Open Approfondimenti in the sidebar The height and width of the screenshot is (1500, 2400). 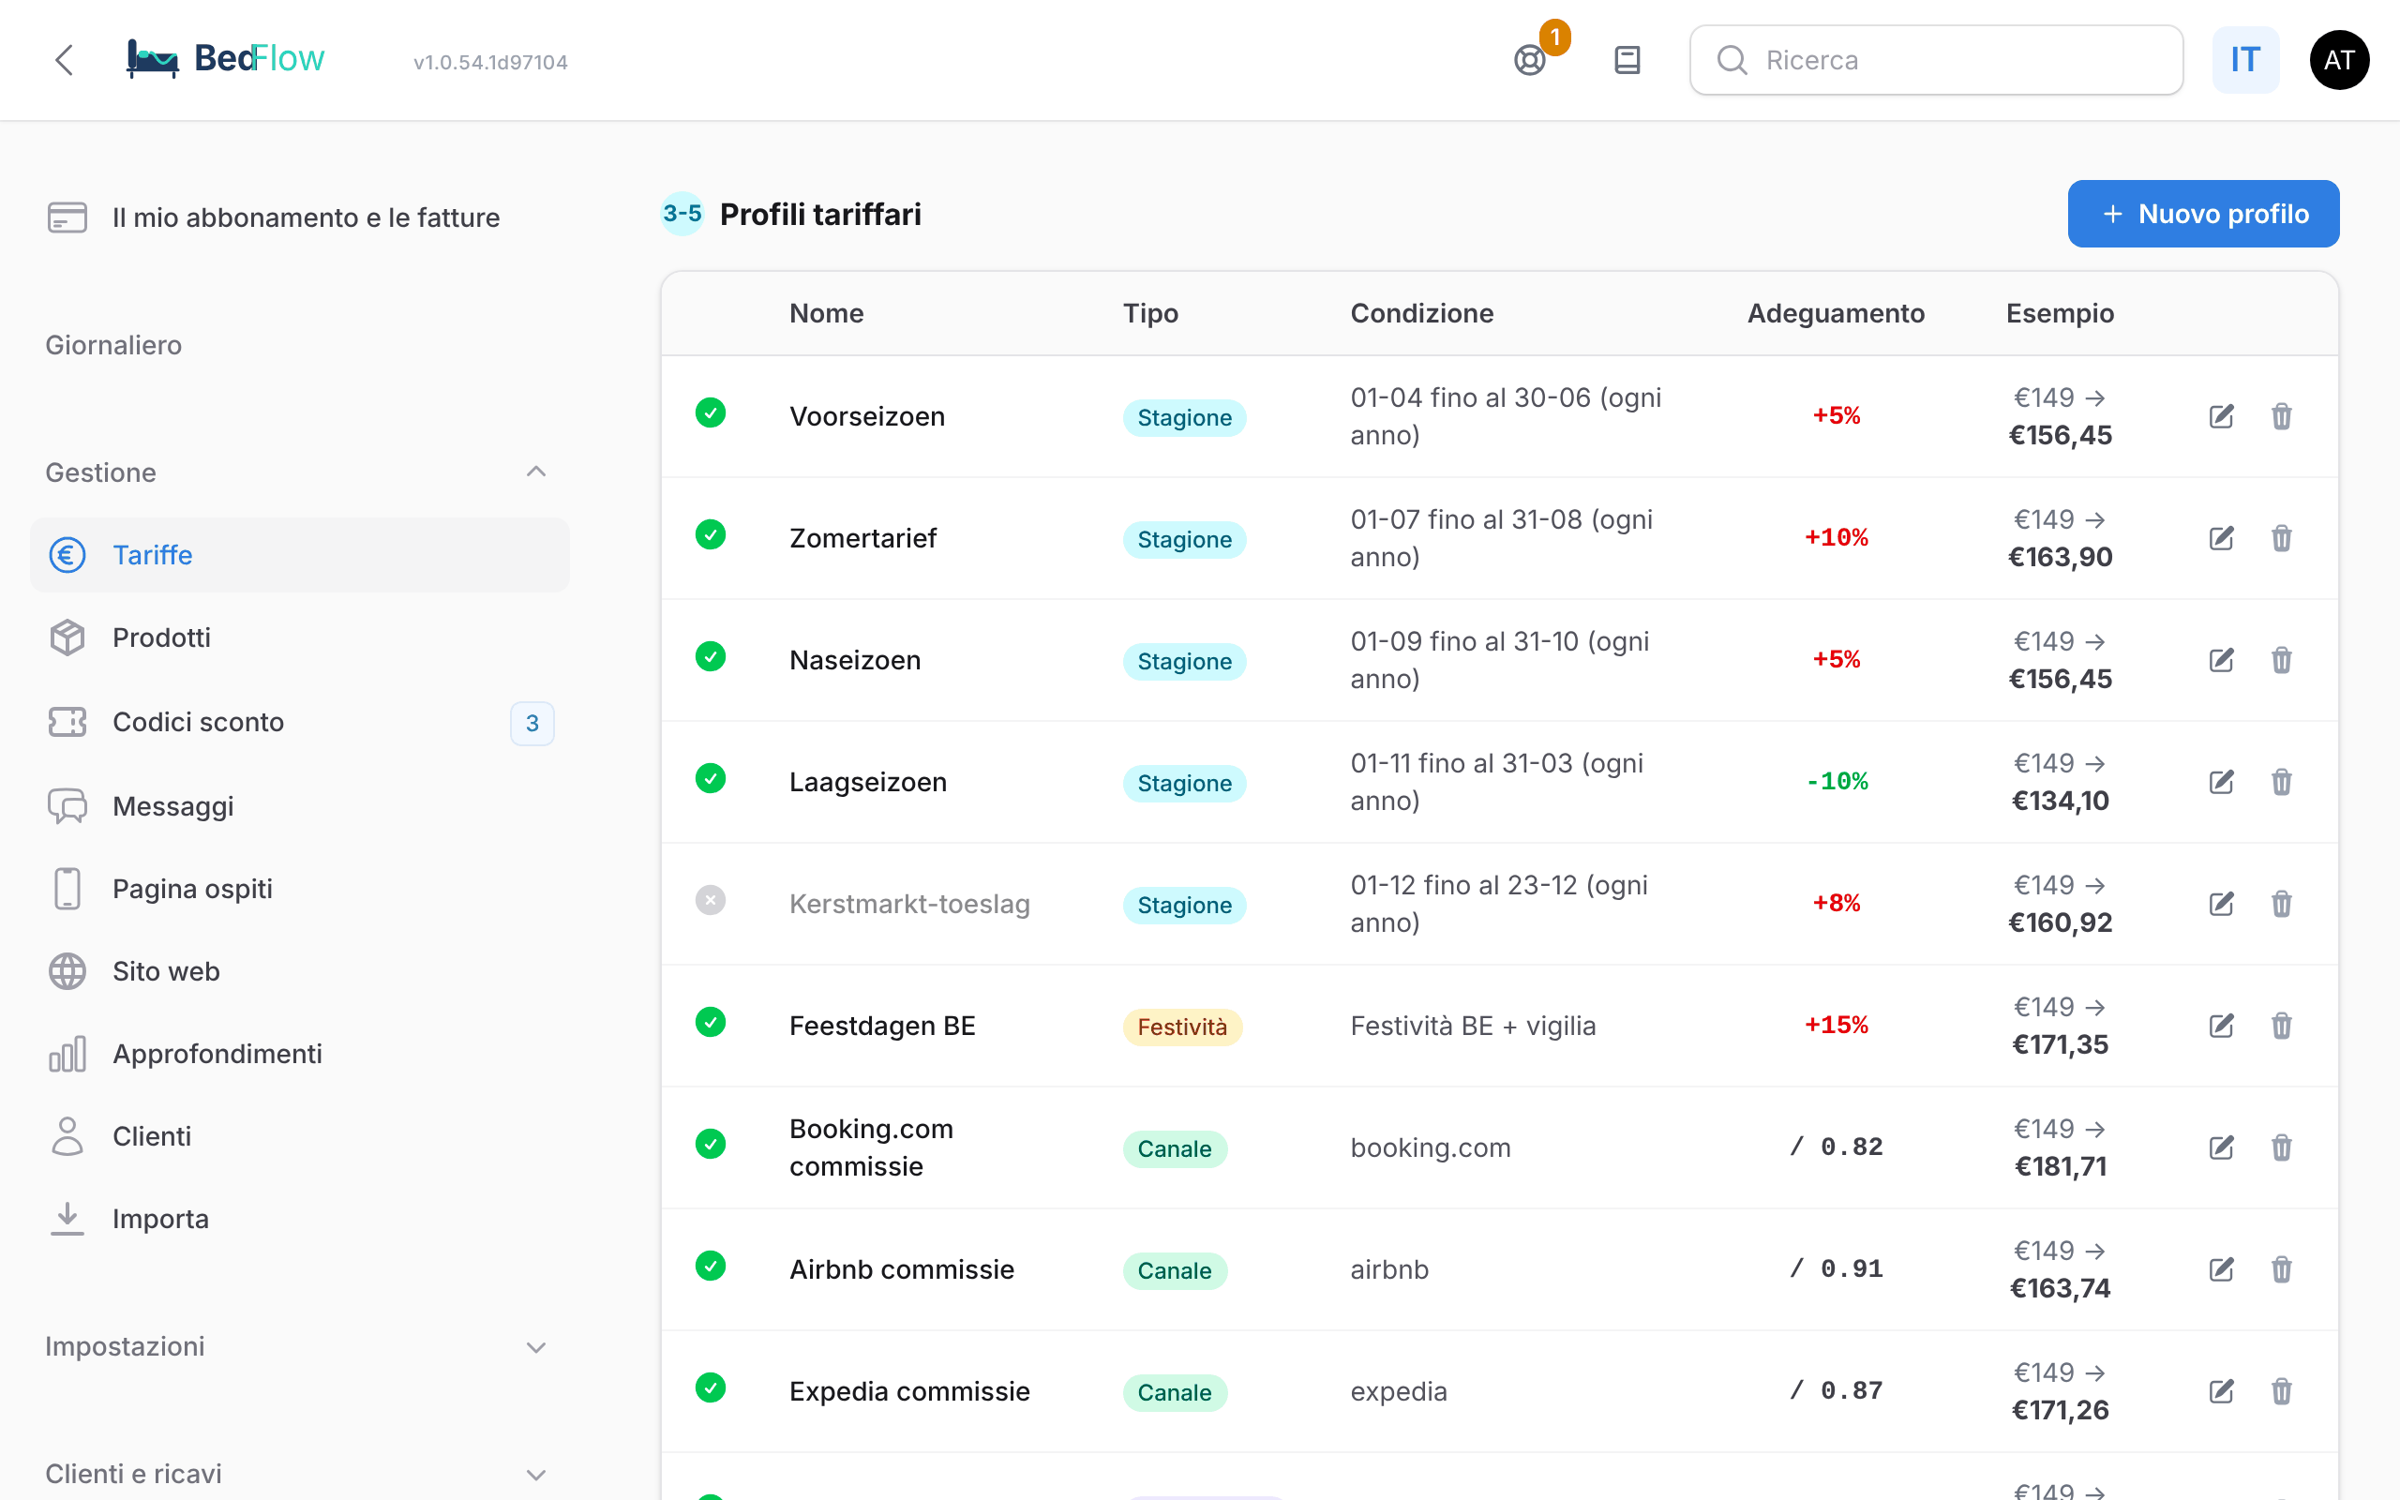[x=299, y=1054]
